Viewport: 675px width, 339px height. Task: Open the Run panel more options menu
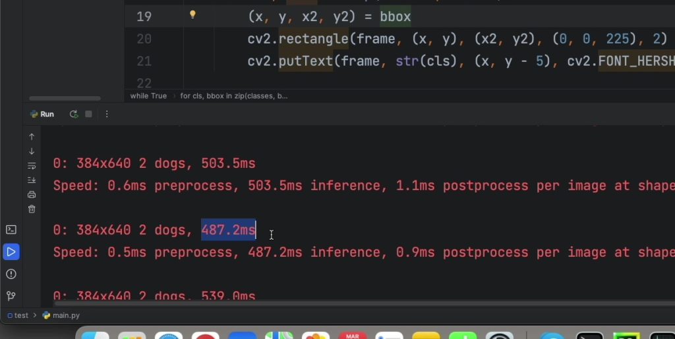click(x=107, y=115)
